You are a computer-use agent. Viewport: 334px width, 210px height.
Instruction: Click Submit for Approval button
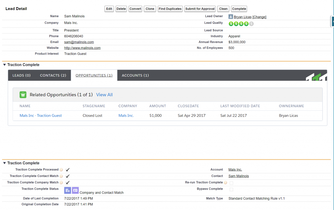[200, 9]
